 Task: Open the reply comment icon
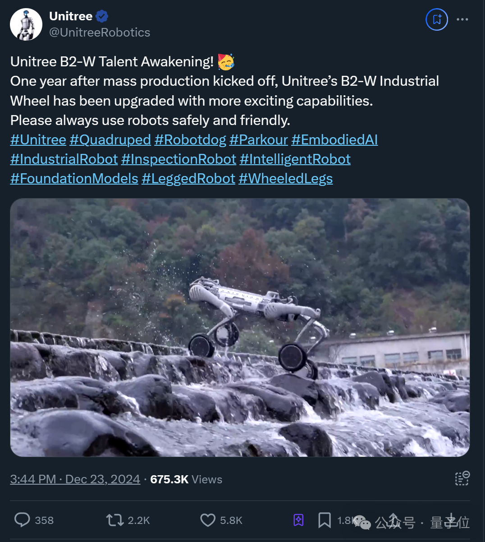point(22,520)
